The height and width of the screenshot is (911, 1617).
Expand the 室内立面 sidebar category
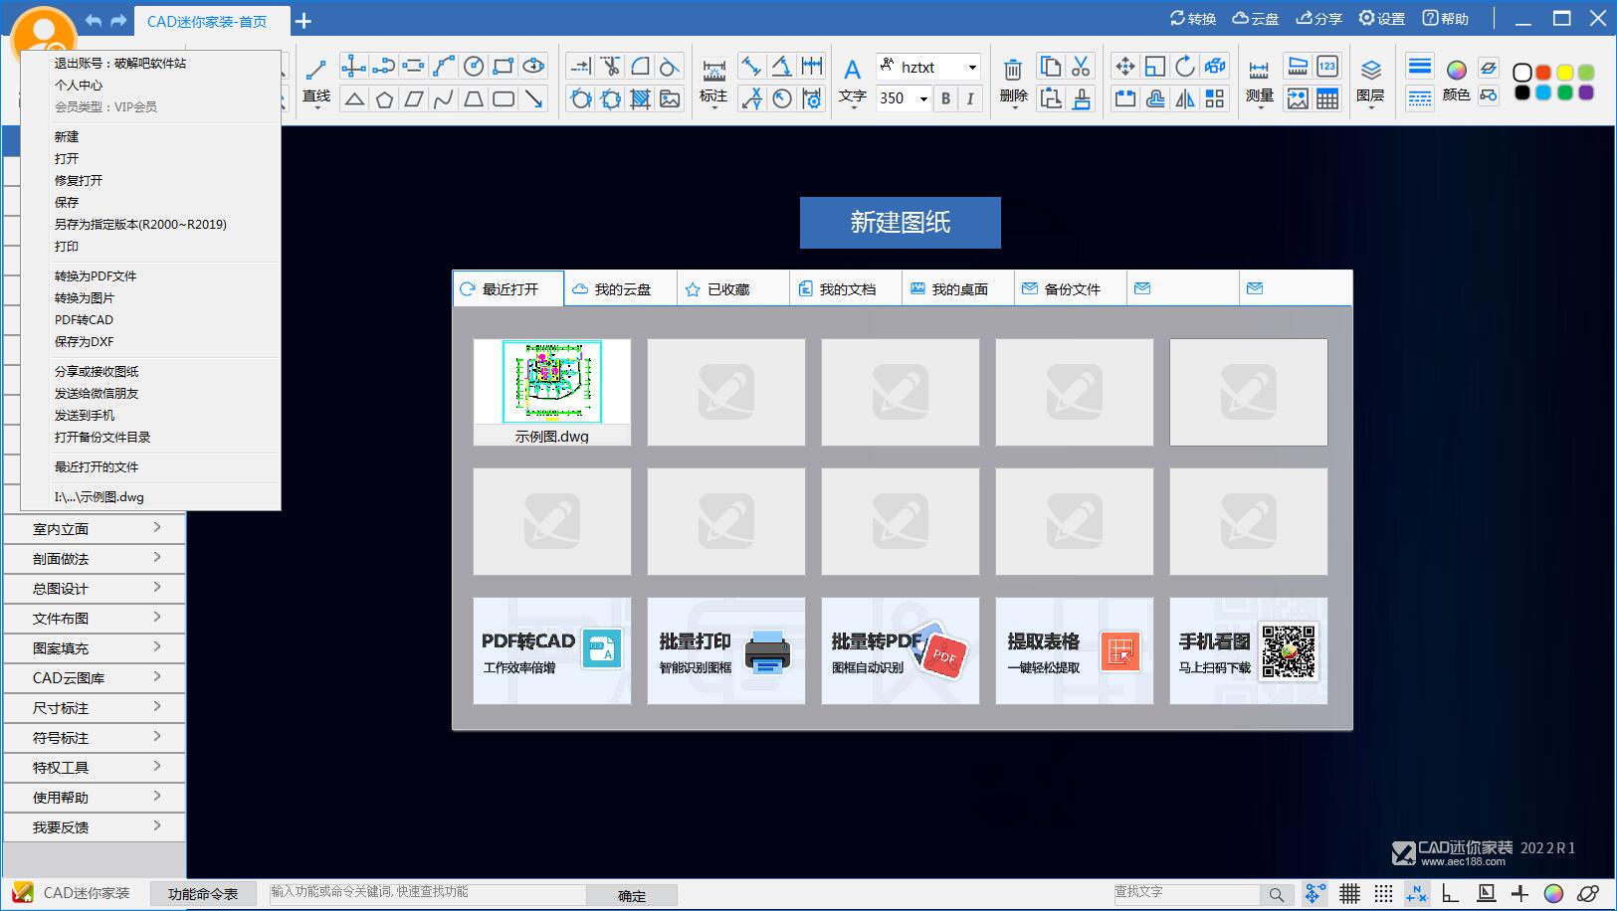click(x=95, y=529)
